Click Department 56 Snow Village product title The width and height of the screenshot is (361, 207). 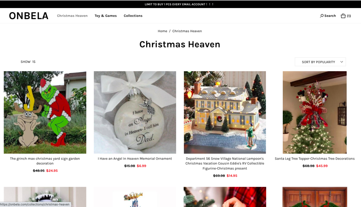coord(225,164)
